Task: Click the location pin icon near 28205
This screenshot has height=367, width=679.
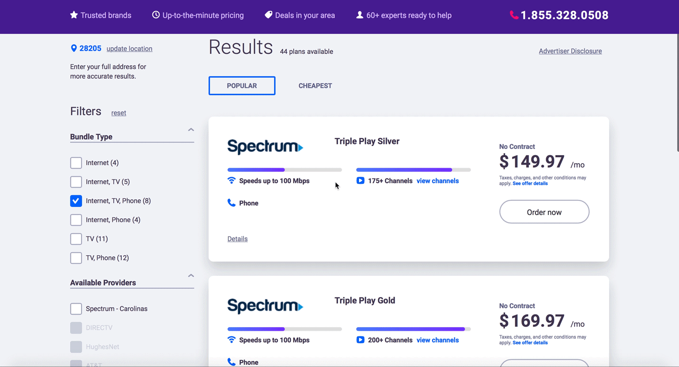Action: (74, 48)
